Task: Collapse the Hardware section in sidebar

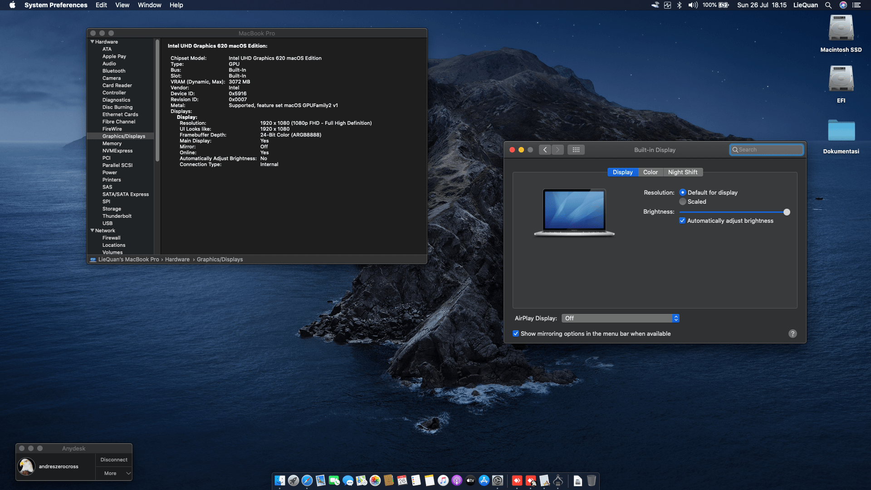Action: tap(92, 42)
